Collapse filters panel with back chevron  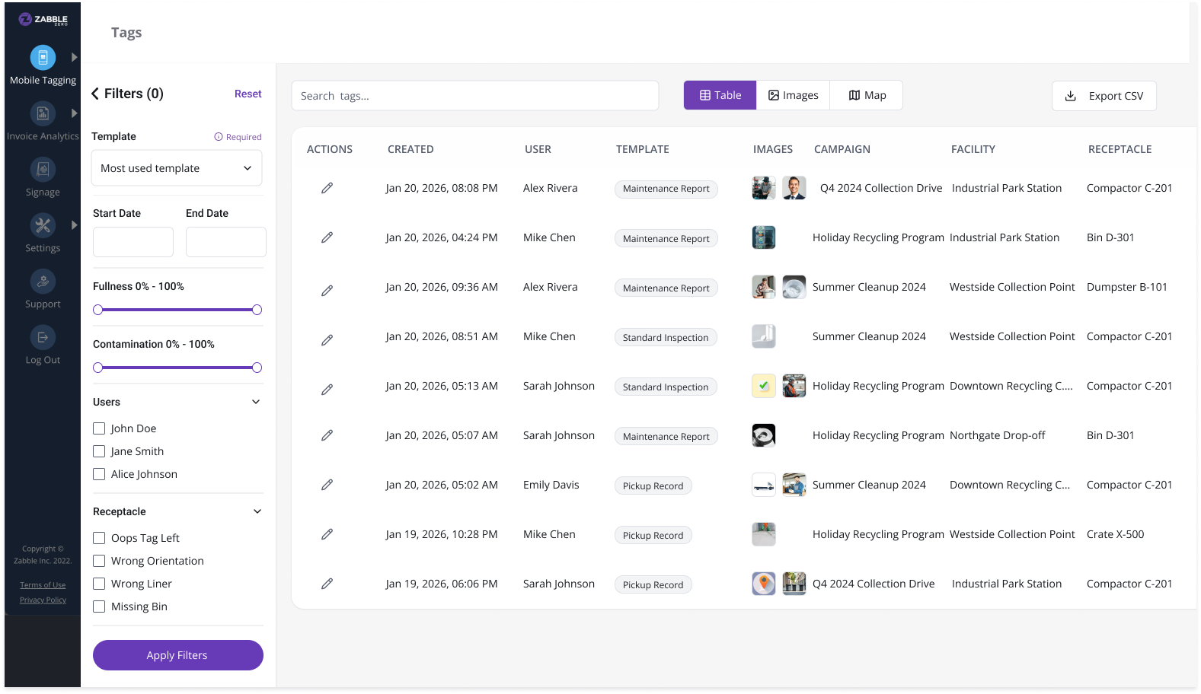(x=96, y=94)
